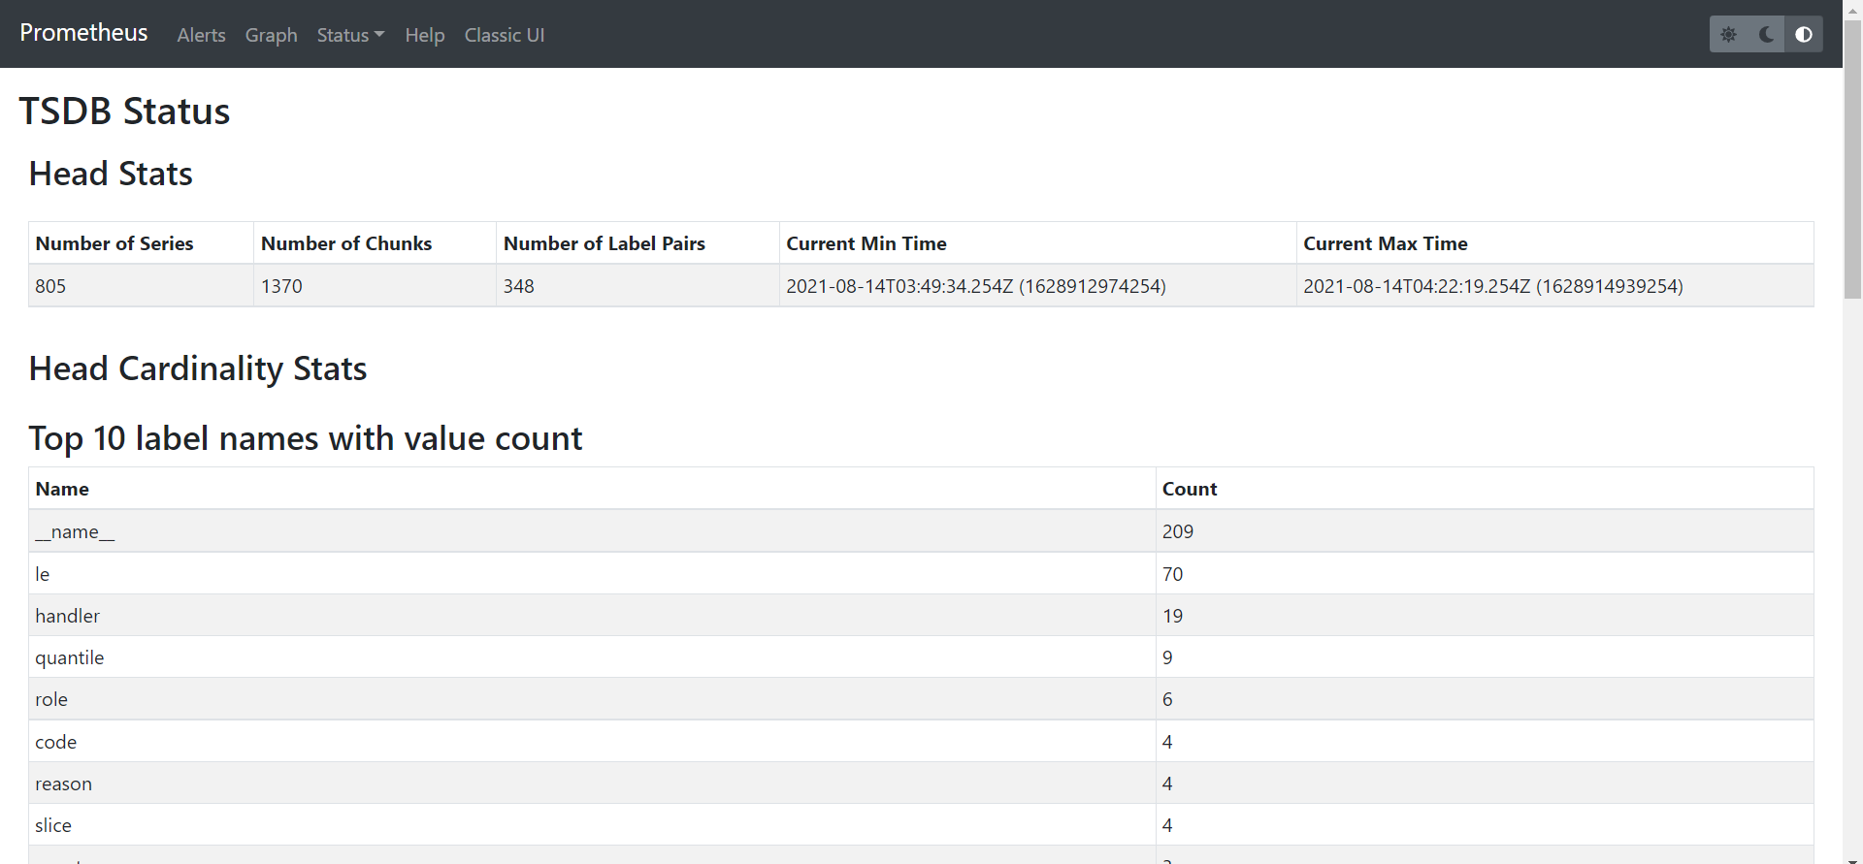Select the chunks value 1370
The image size is (1863, 864).
tap(281, 286)
